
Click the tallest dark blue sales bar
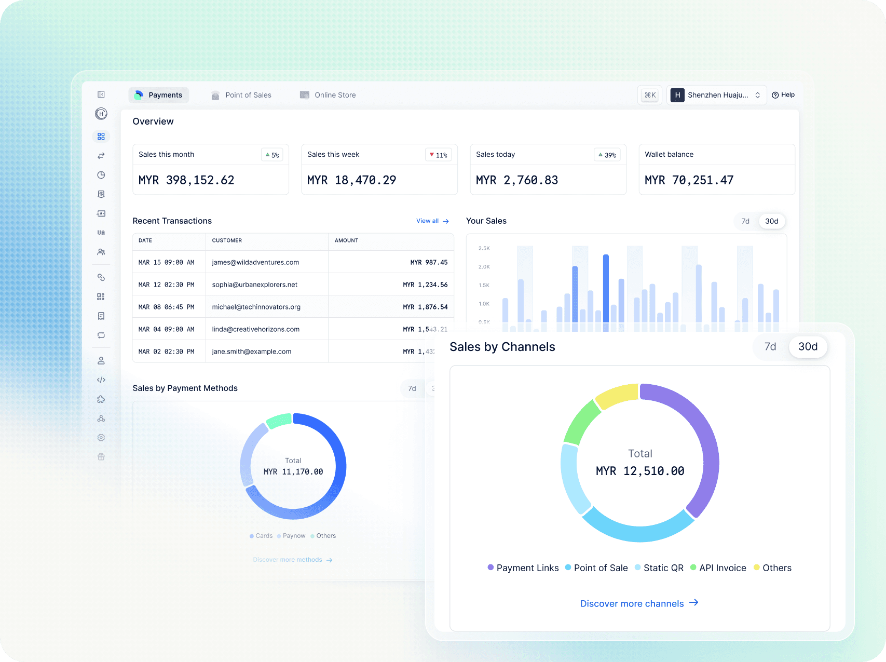606,292
